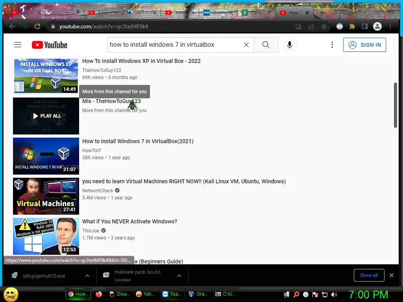Expand setupqemuk70.exe download options chevron

tap(87, 276)
